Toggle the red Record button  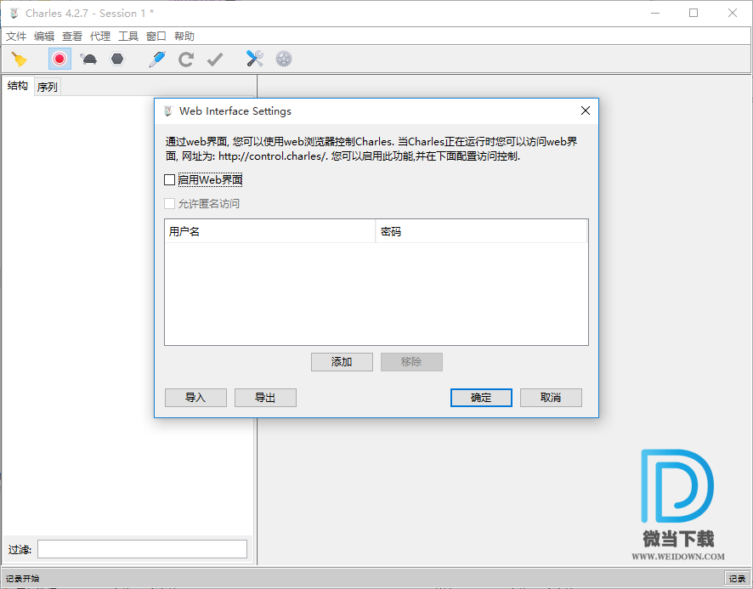(x=59, y=59)
